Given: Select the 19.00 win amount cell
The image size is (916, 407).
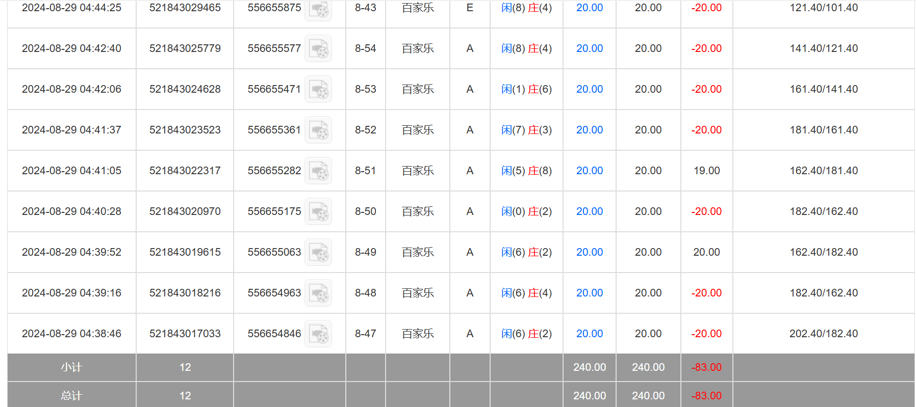Looking at the screenshot, I should [x=706, y=171].
